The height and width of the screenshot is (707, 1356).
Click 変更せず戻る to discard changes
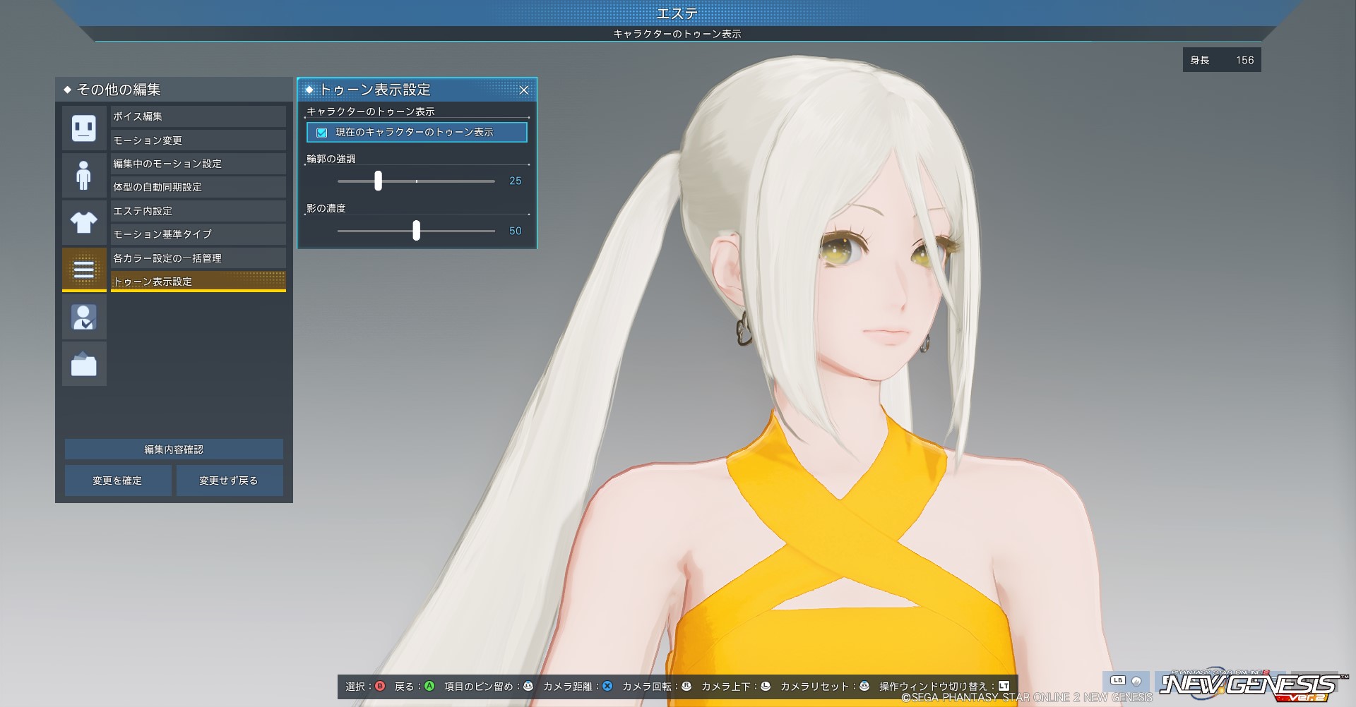[x=229, y=481]
